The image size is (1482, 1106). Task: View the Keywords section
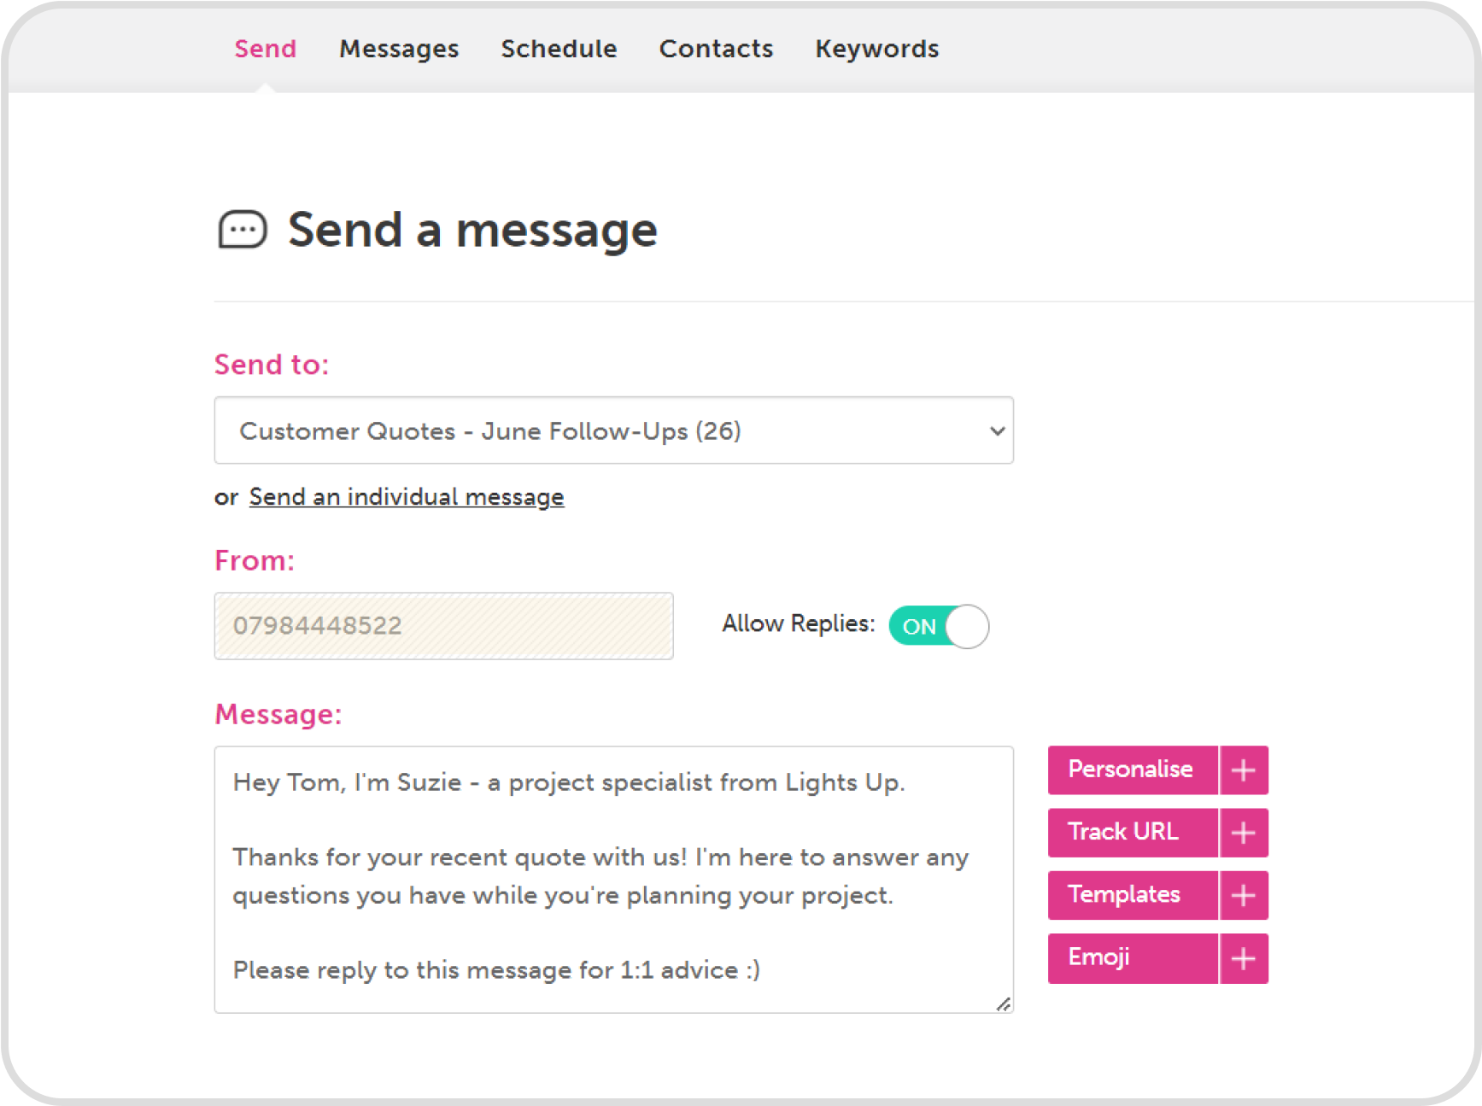coord(876,49)
